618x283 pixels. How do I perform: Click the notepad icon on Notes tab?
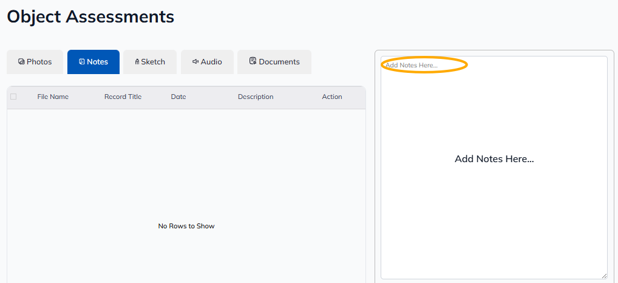(x=82, y=62)
